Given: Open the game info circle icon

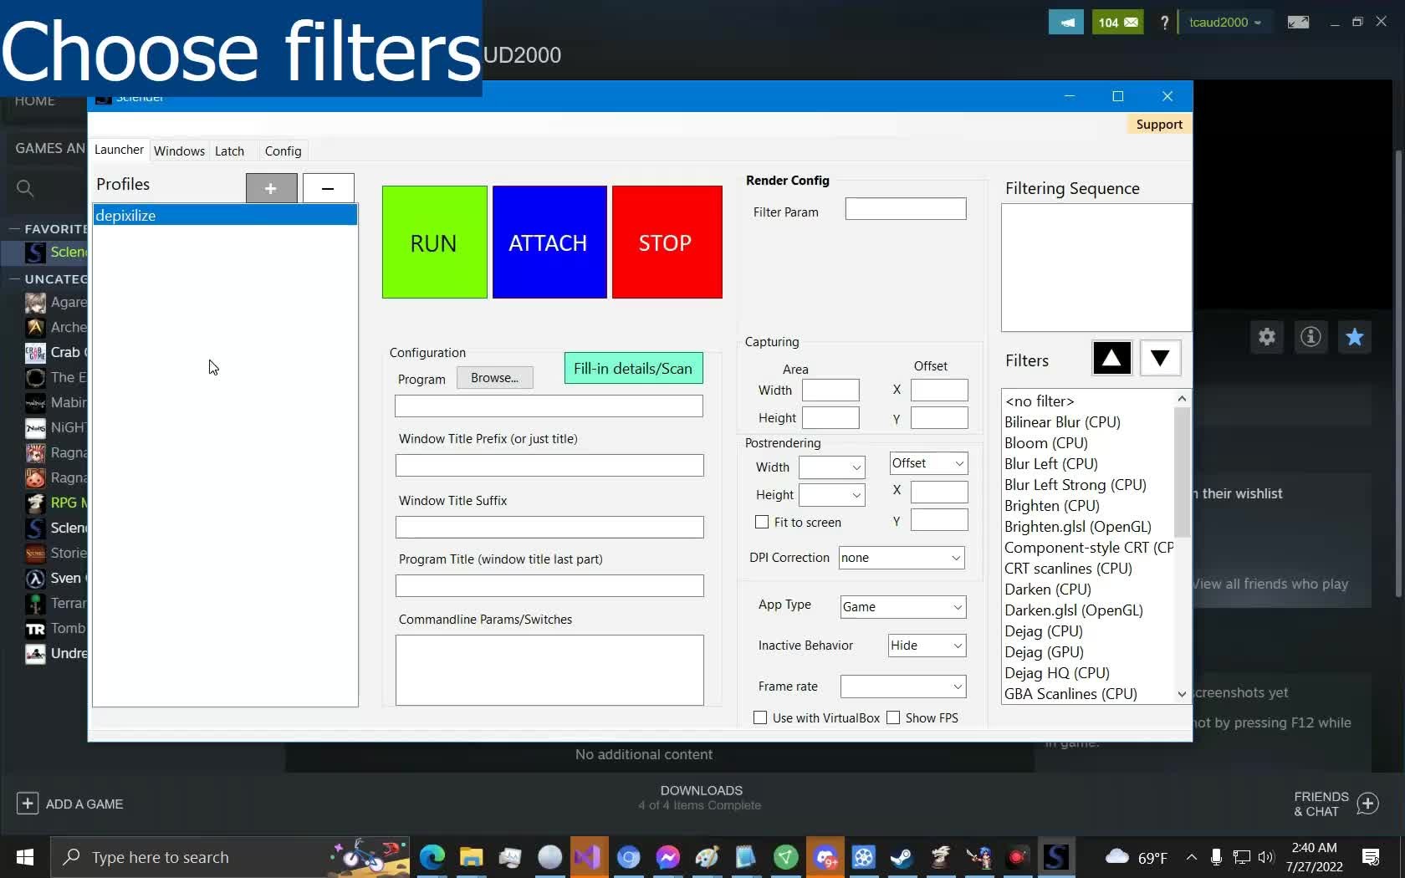Looking at the screenshot, I should tap(1310, 337).
